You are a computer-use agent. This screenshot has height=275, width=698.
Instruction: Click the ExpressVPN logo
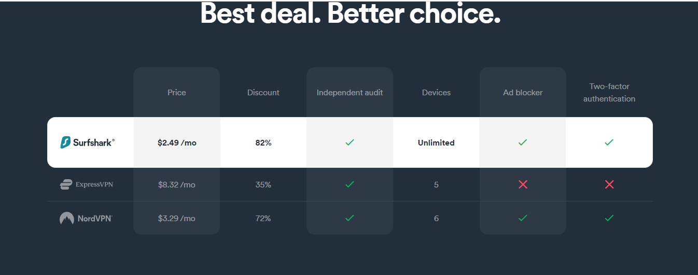(87, 184)
